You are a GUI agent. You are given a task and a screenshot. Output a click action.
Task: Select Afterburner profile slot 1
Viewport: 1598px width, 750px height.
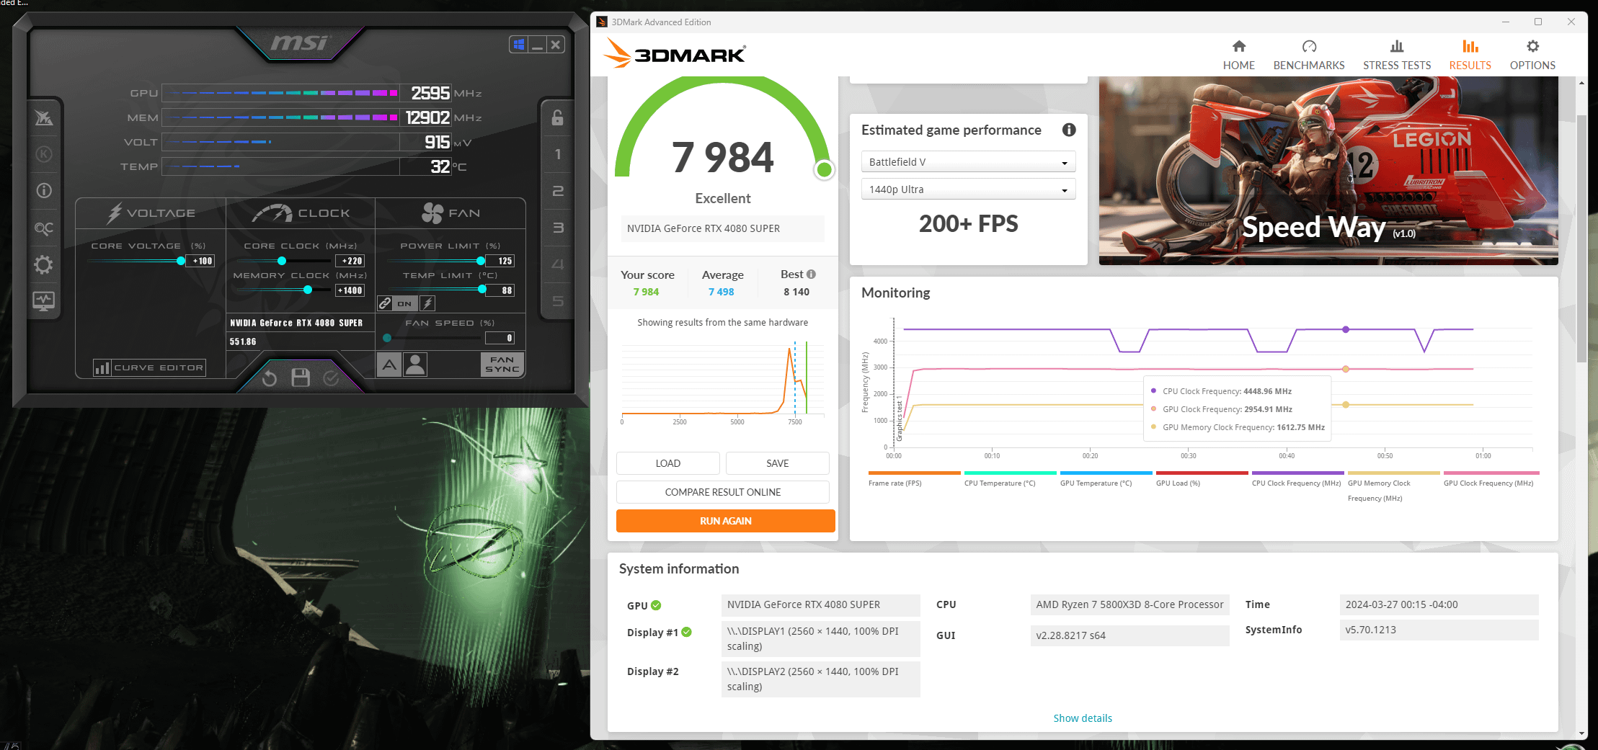click(x=557, y=154)
